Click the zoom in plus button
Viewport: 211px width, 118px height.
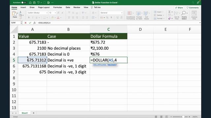189,117
